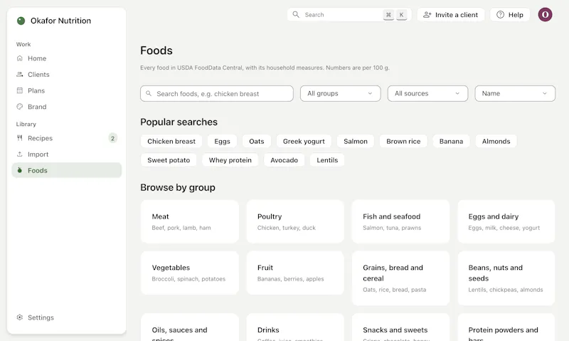
Task: Open Settings at the sidebar bottom
Action: point(67,318)
